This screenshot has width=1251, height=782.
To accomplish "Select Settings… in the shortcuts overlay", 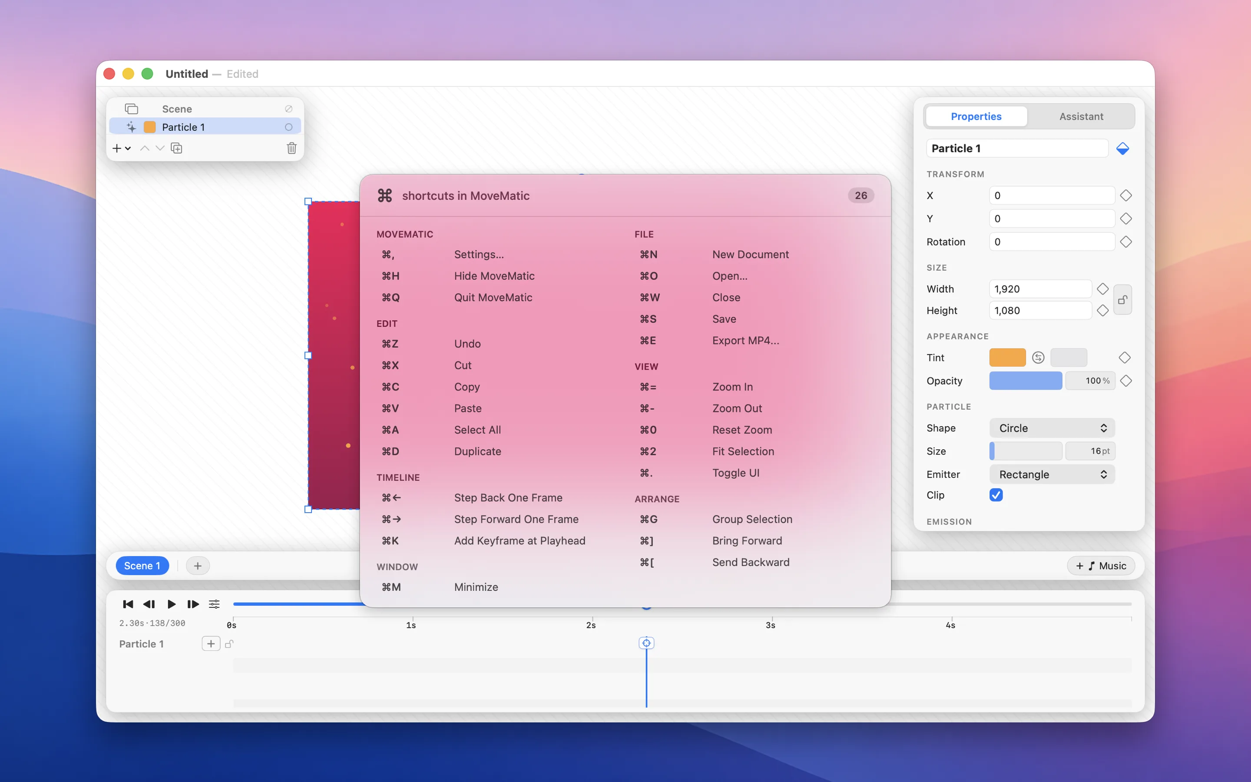I will 479,255.
